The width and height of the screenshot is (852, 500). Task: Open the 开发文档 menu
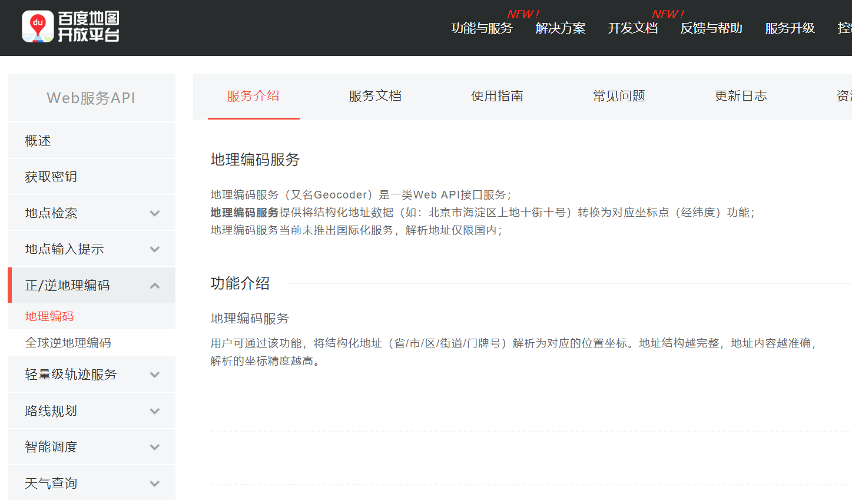(632, 28)
